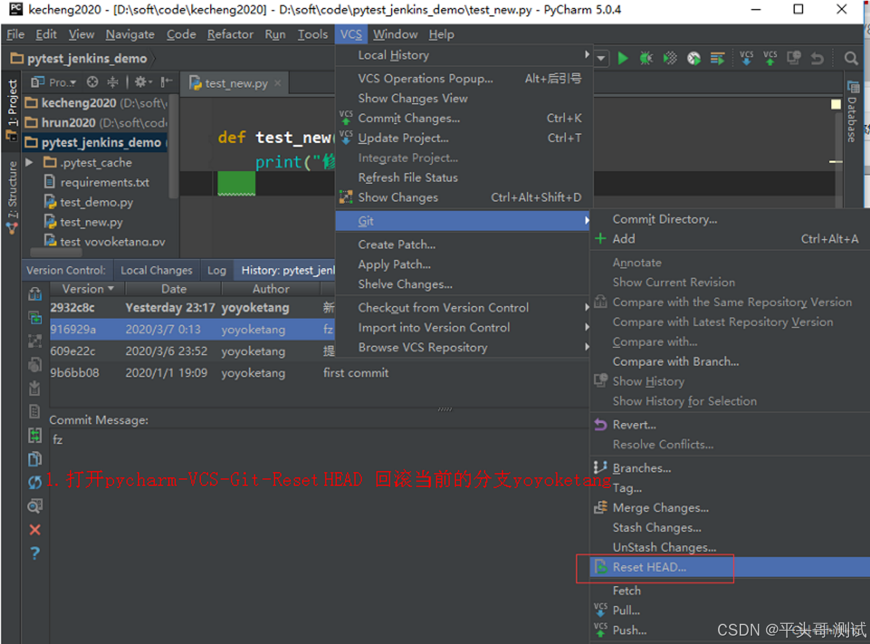This screenshot has width=870, height=644.
Task: Toggle the 1: Project tool window
Action: [12, 112]
